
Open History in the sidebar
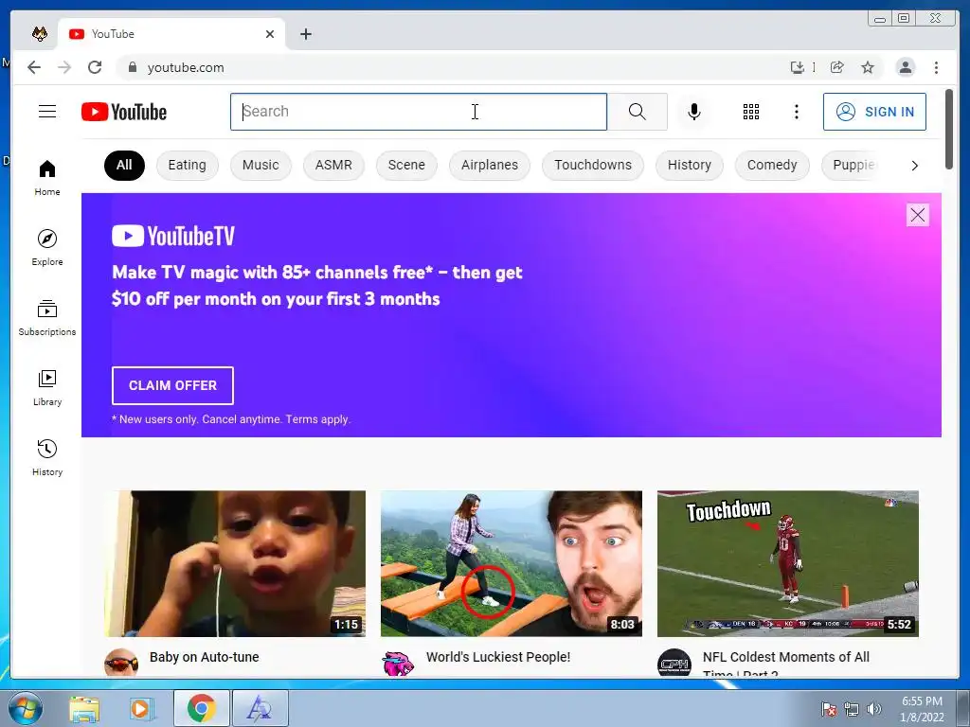coord(47,457)
